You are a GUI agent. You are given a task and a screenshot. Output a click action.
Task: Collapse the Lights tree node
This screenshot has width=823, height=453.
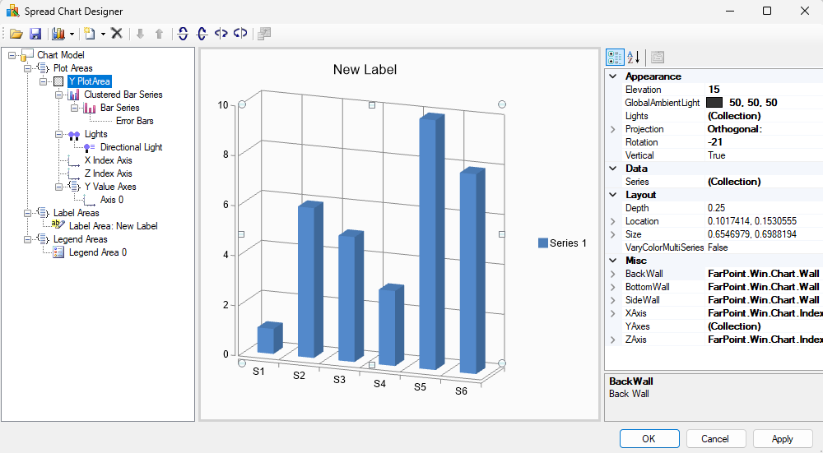click(58, 134)
